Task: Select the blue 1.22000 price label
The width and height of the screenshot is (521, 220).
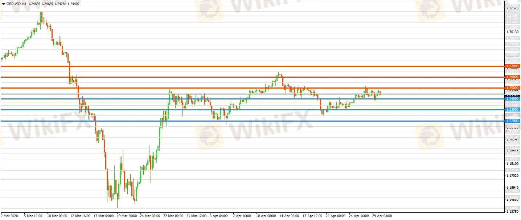Action: pyautogui.click(x=512, y=121)
